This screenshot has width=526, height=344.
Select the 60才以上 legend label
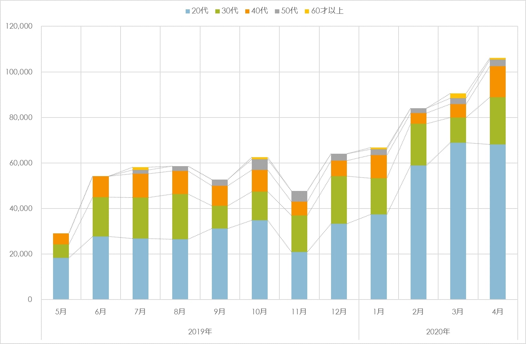pyautogui.click(x=327, y=11)
